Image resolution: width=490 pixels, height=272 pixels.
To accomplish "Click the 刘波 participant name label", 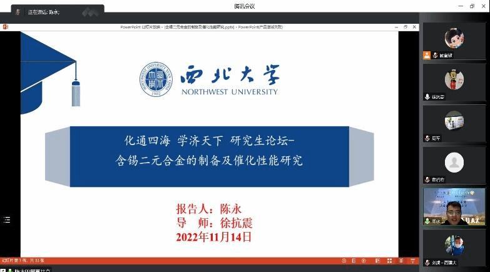I will [x=444, y=263].
